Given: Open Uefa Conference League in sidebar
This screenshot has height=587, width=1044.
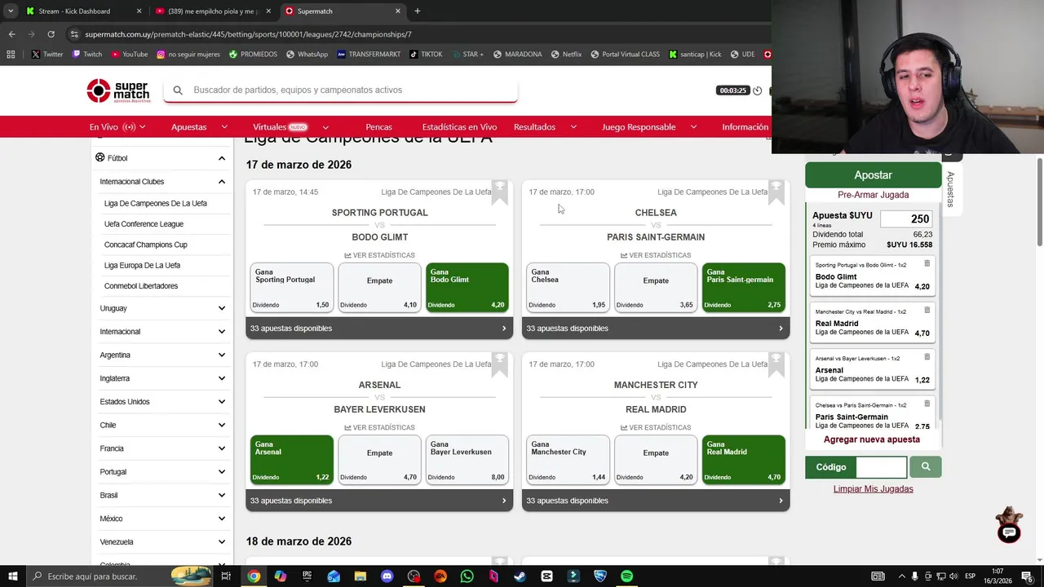Looking at the screenshot, I should (x=144, y=224).
